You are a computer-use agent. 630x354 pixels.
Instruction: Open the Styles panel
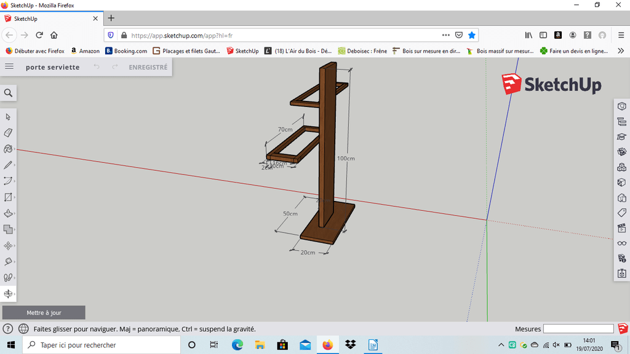point(621,197)
